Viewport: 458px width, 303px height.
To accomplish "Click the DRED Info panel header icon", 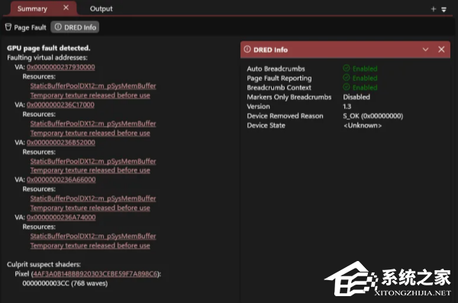I will 247,50.
